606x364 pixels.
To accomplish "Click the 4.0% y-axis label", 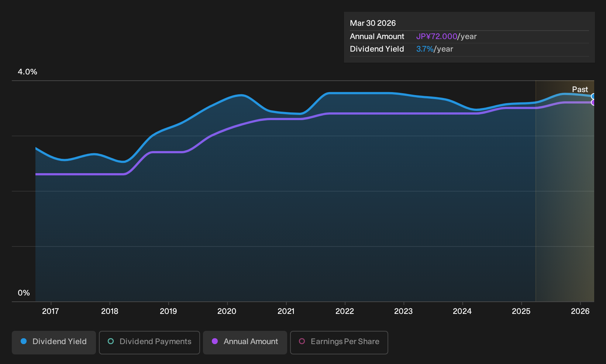I will [x=27, y=72].
